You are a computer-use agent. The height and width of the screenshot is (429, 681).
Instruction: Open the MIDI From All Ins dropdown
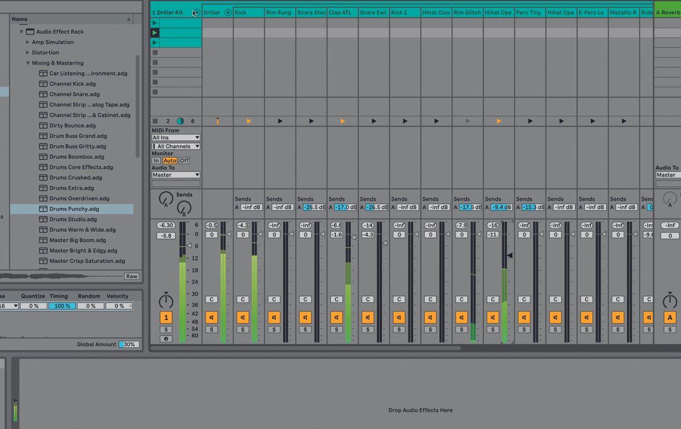[175, 137]
